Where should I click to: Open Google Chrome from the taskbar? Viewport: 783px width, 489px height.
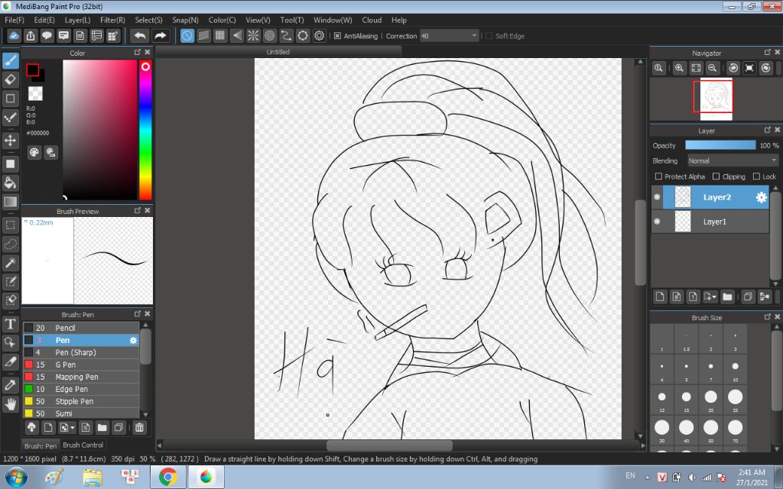coord(167,478)
